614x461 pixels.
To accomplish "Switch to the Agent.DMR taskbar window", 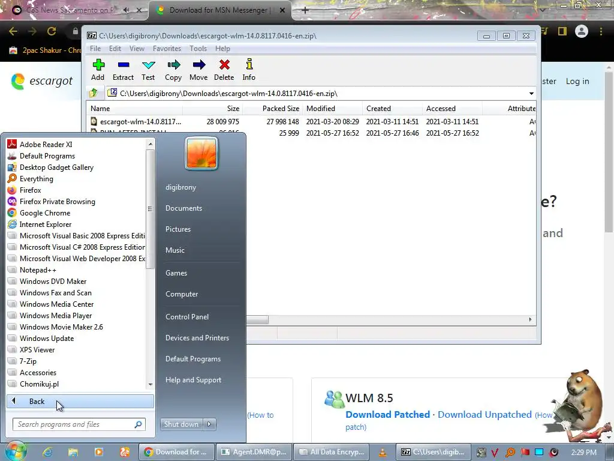I will point(254,452).
